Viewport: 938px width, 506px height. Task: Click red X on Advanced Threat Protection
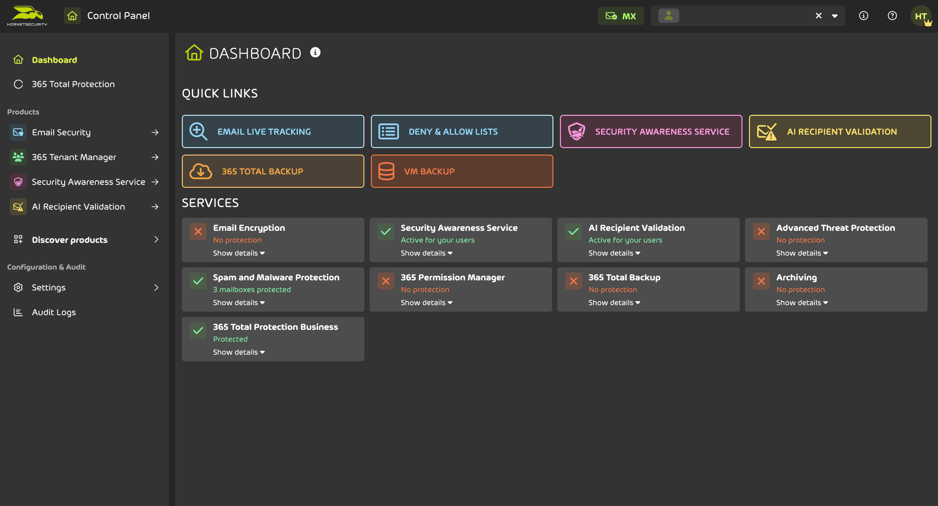pos(761,232)
